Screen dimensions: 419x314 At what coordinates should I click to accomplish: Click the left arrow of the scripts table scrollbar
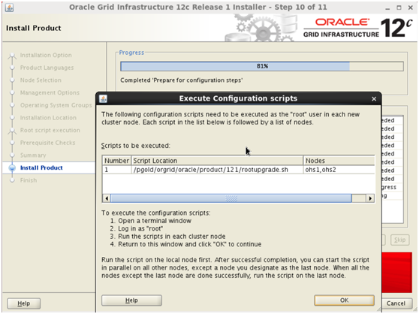pyautogui.click(x=107, y=198)
